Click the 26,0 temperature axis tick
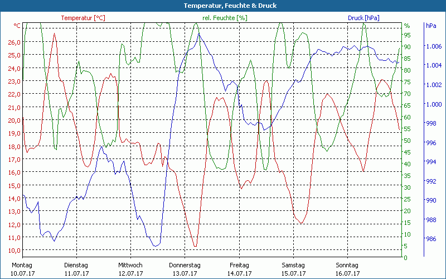 click(x=14, y=42)
